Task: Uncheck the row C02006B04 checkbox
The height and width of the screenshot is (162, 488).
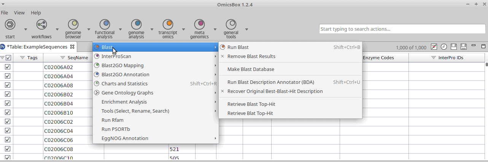Action: click(7, 103)
